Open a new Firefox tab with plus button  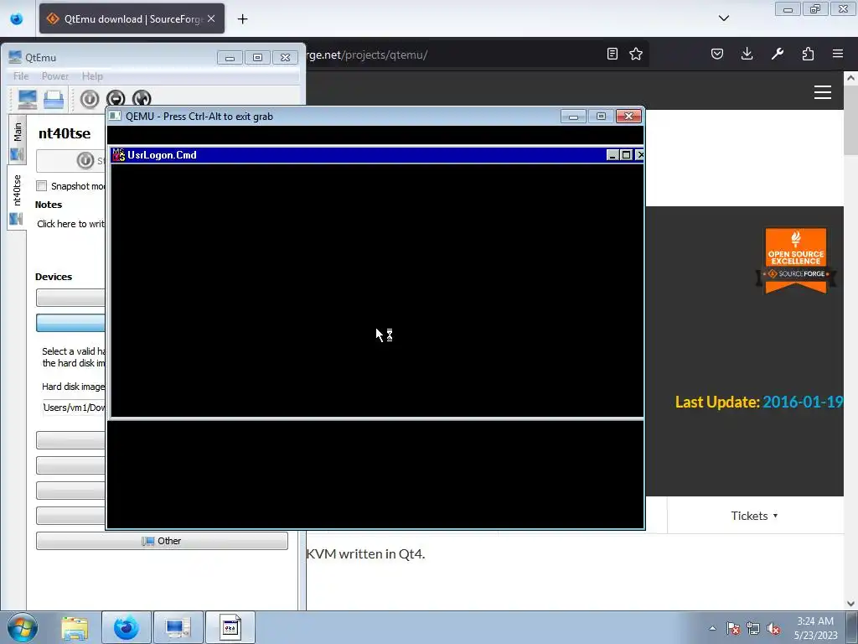pos(242,19)
